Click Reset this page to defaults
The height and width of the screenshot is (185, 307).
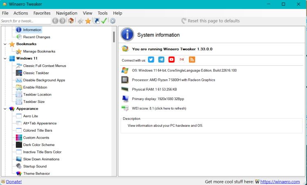[210, 21]
